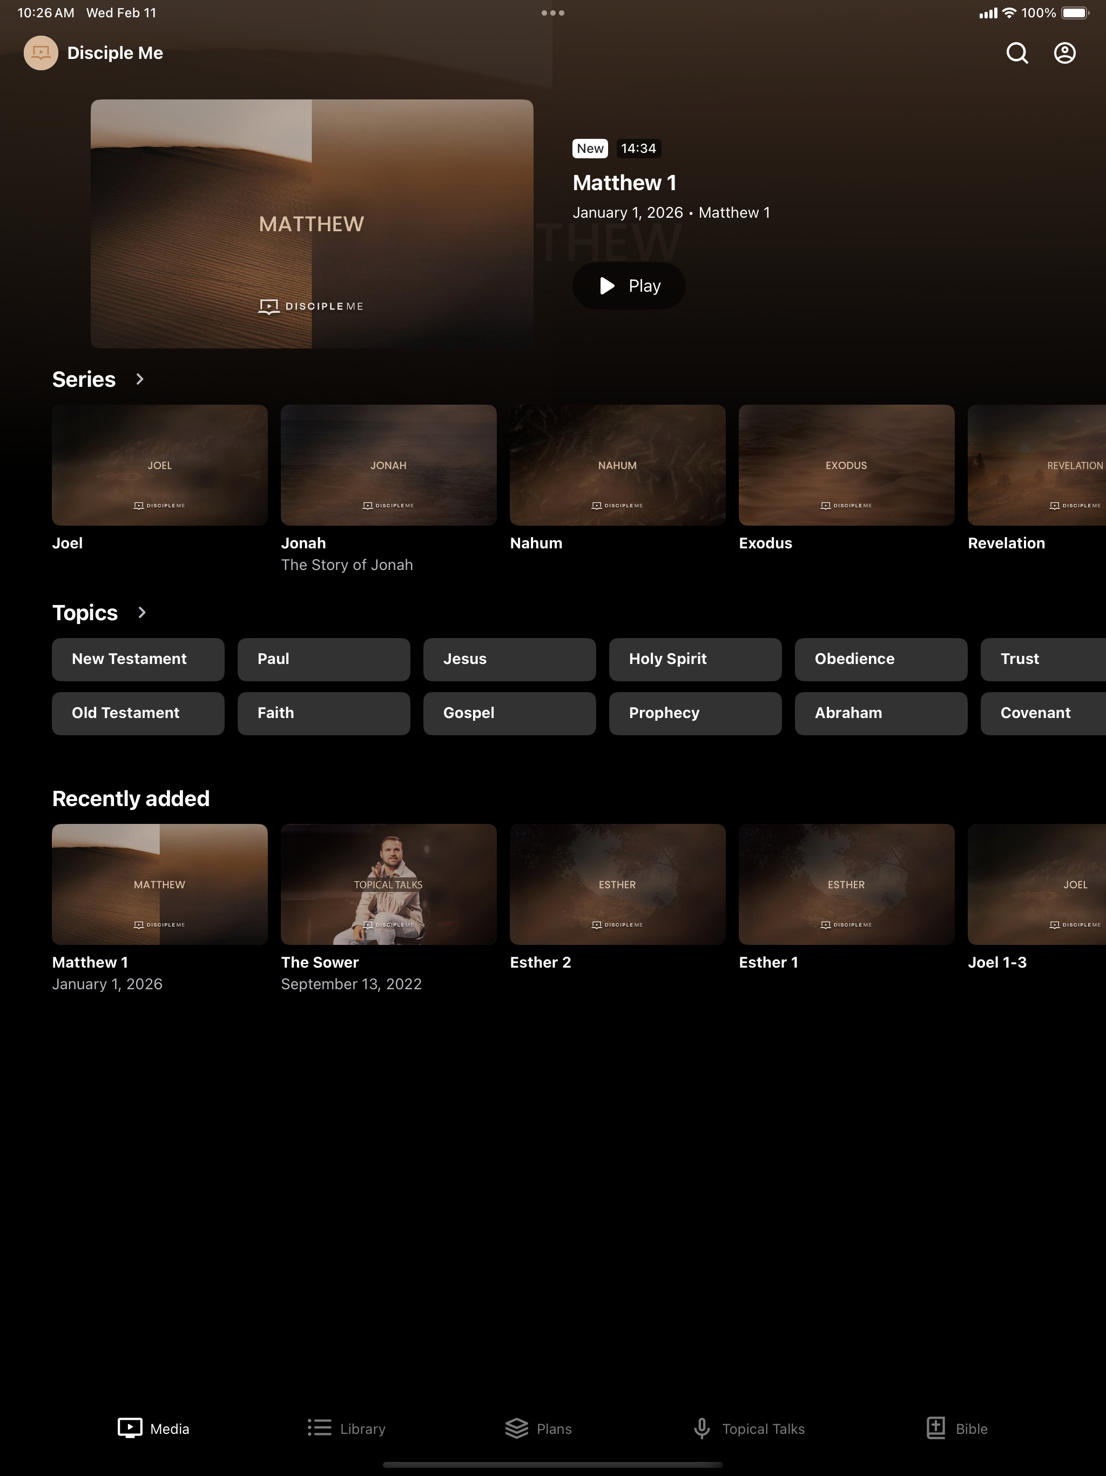
Task: Tap the Plans stacked layers icon
Action: tap(516, 1428)
